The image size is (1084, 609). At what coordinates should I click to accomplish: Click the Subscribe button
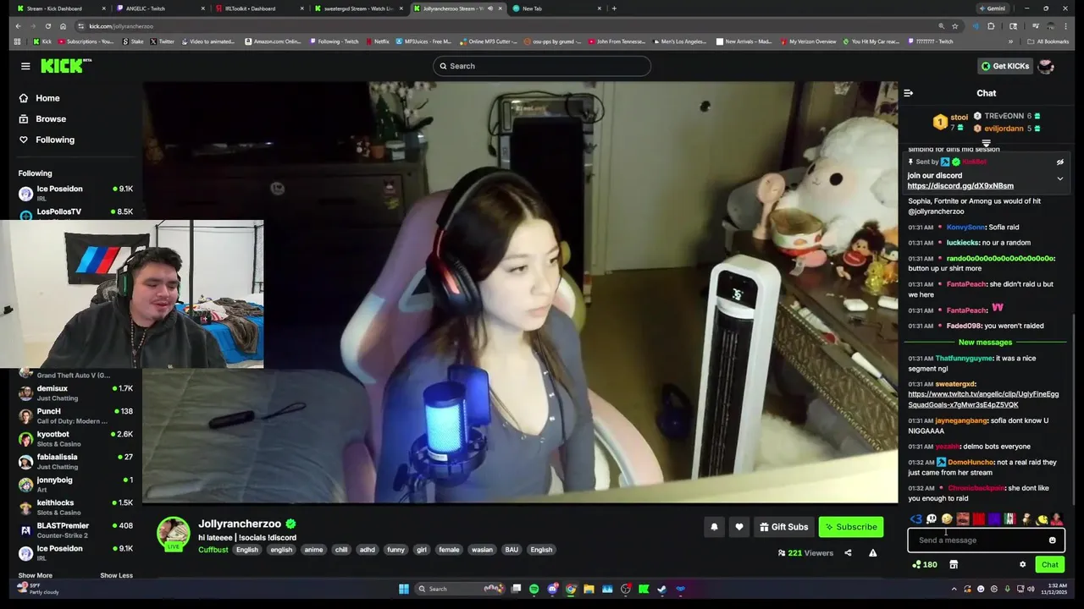[850, 527]
